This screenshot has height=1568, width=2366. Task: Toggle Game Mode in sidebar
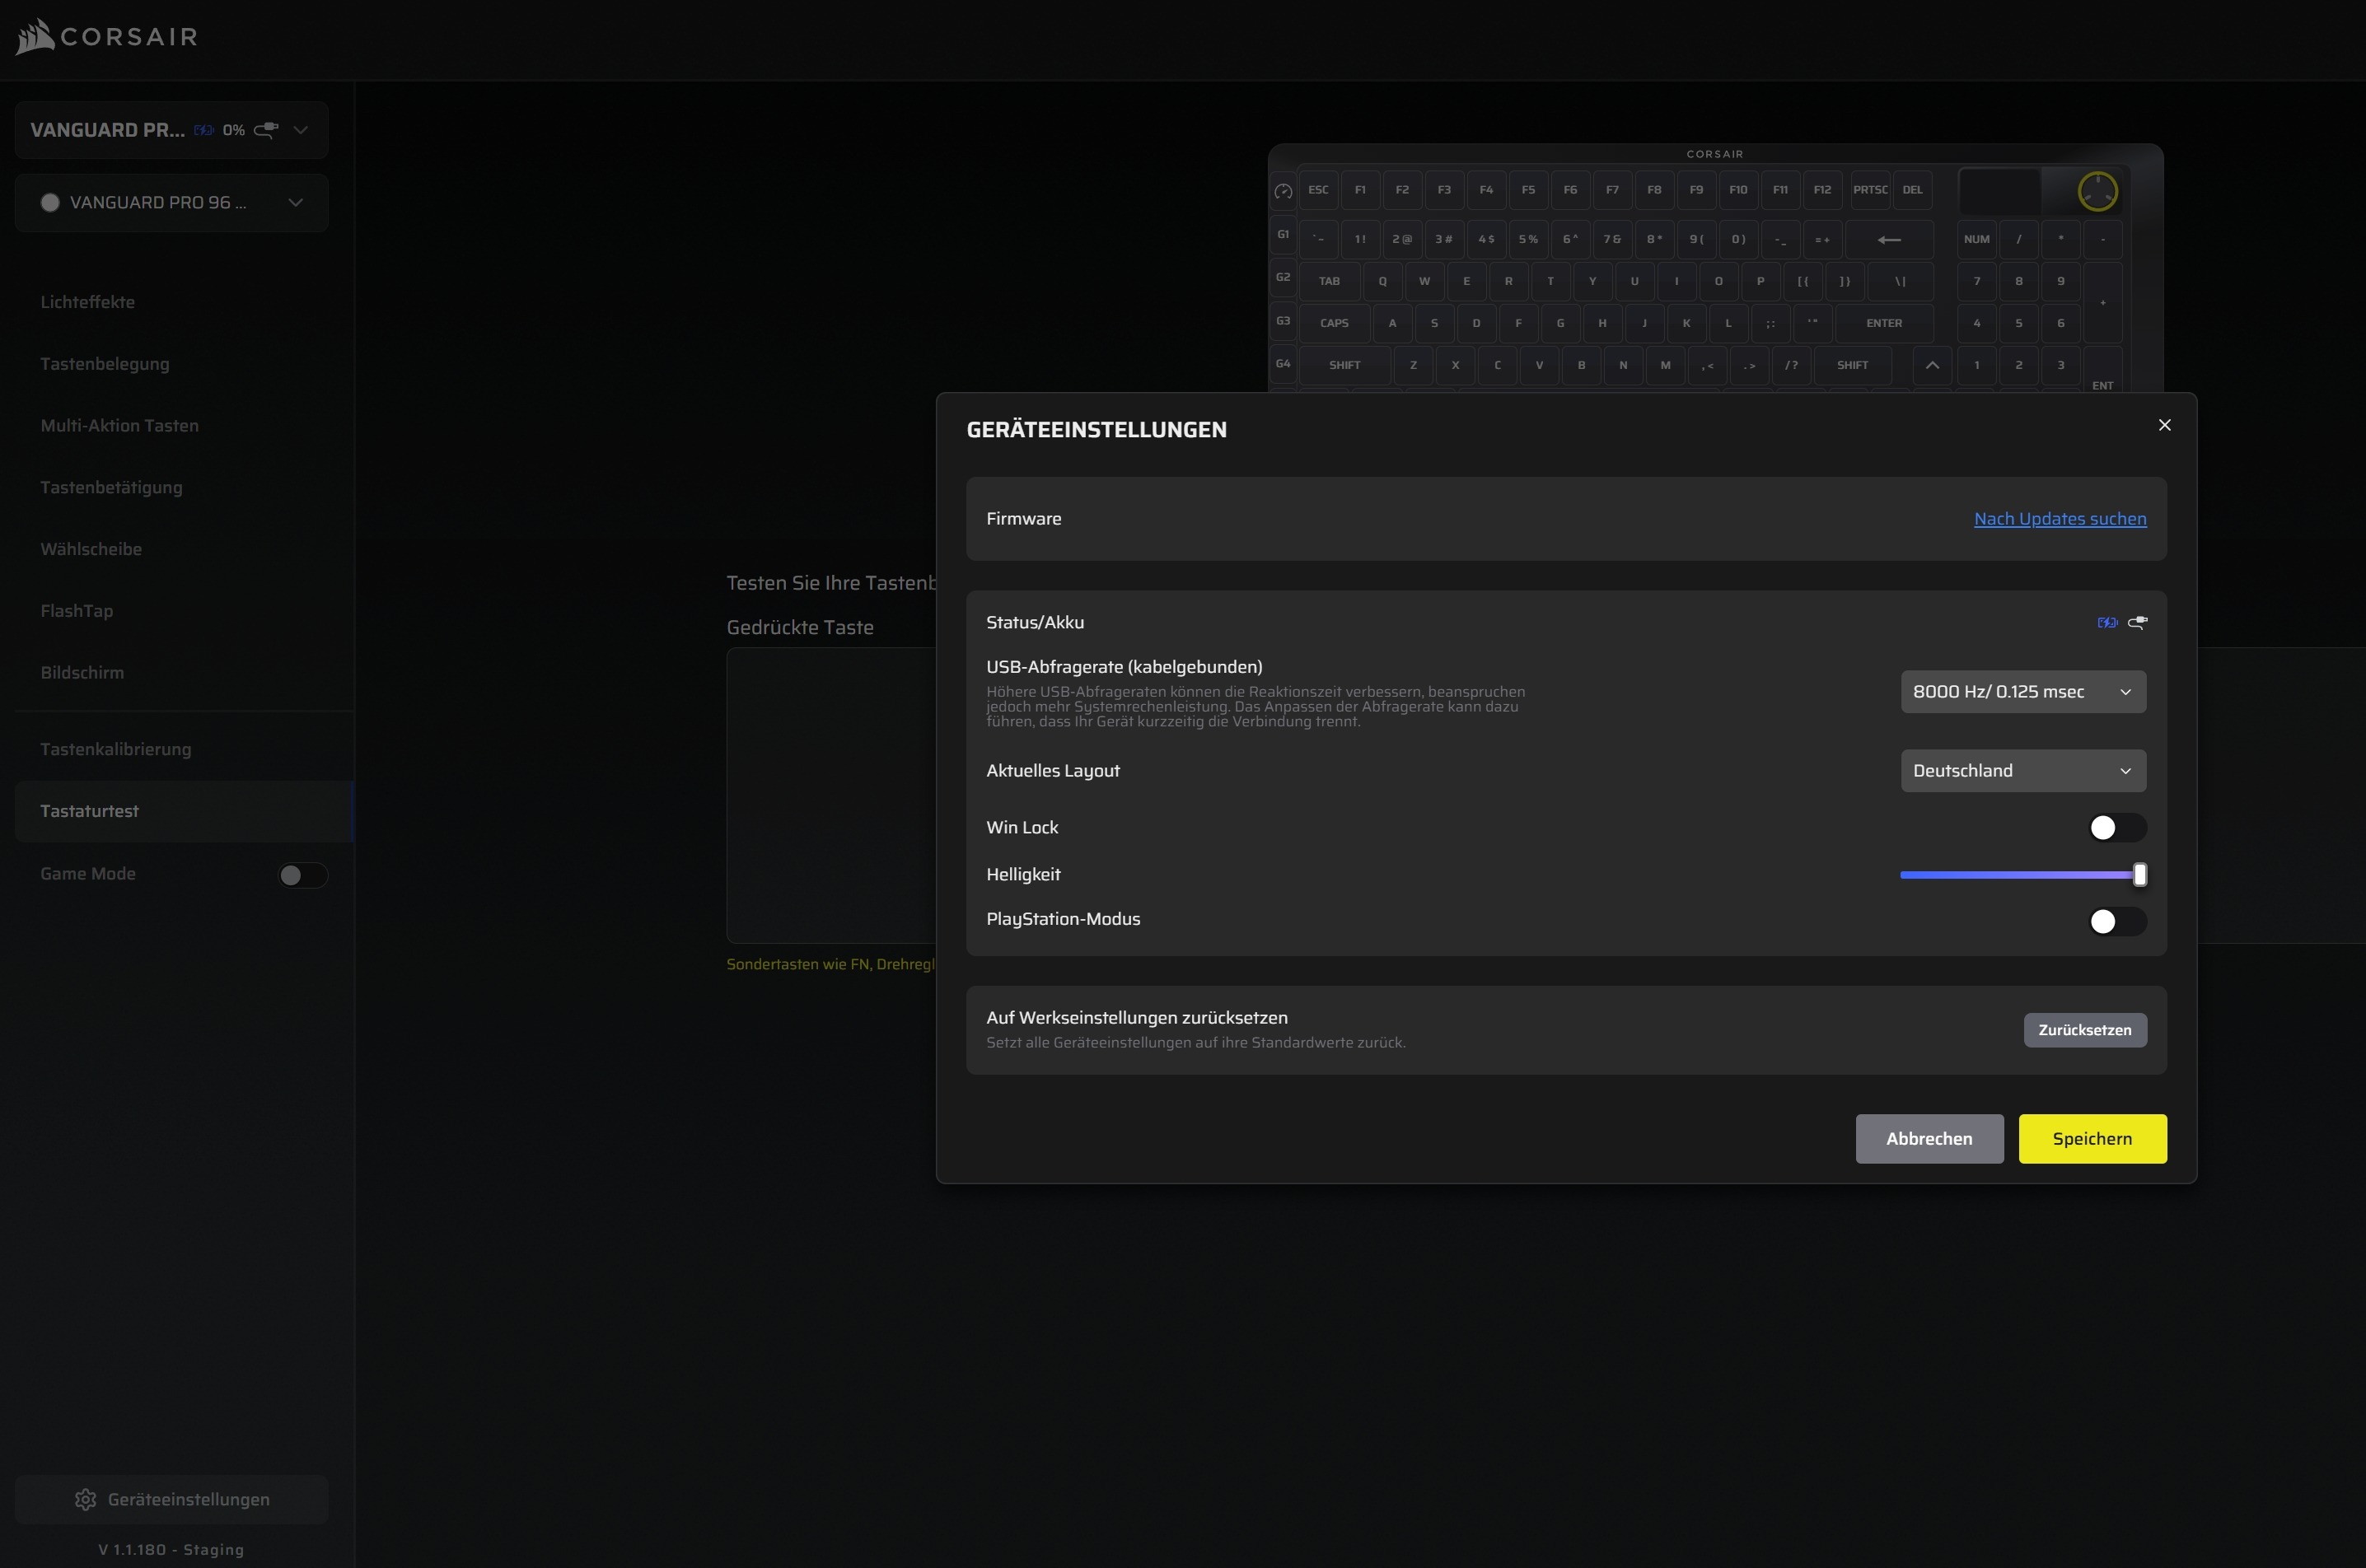302,875
